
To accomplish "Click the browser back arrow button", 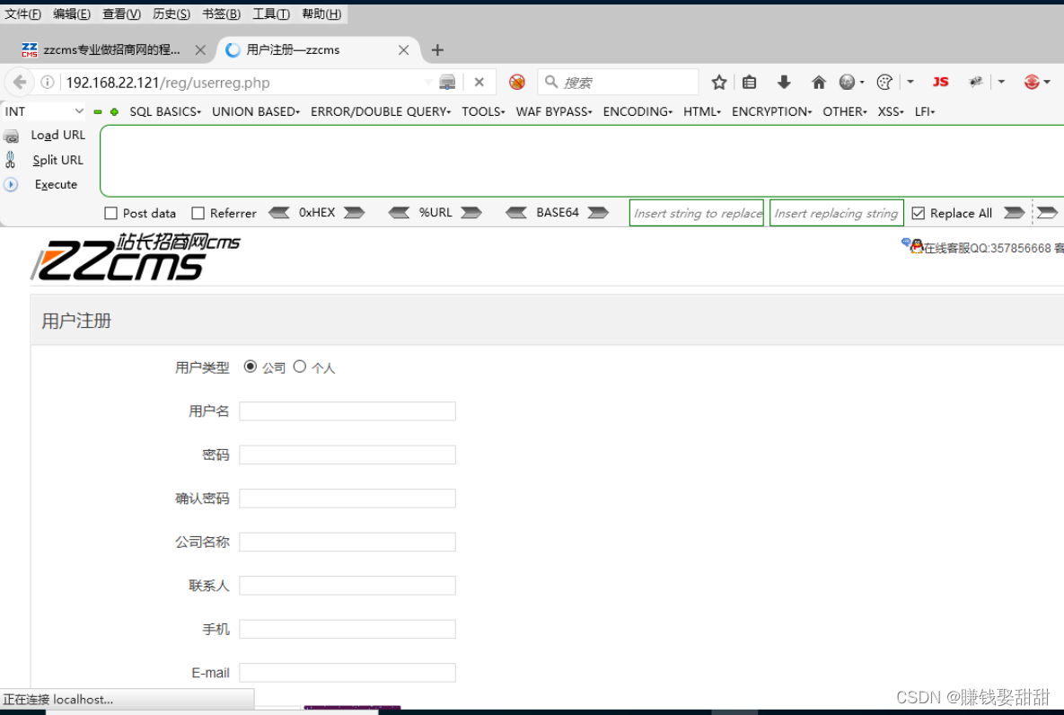I will click(20, 82).
